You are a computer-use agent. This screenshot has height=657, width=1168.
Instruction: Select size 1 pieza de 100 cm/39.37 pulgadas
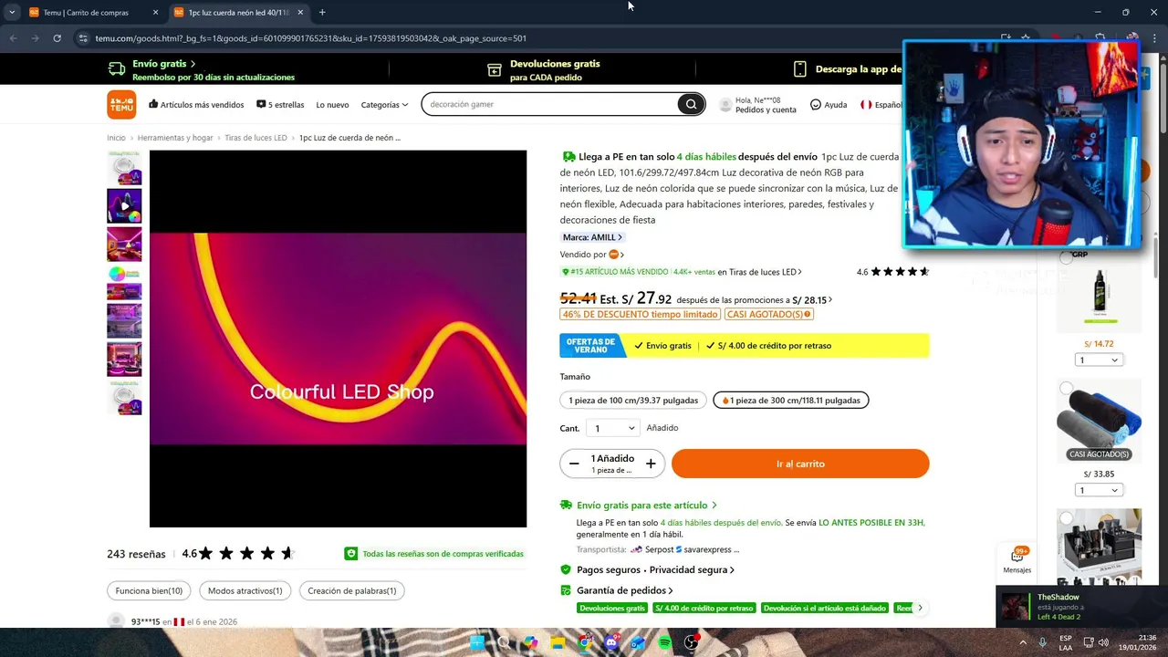coord(632,400)
